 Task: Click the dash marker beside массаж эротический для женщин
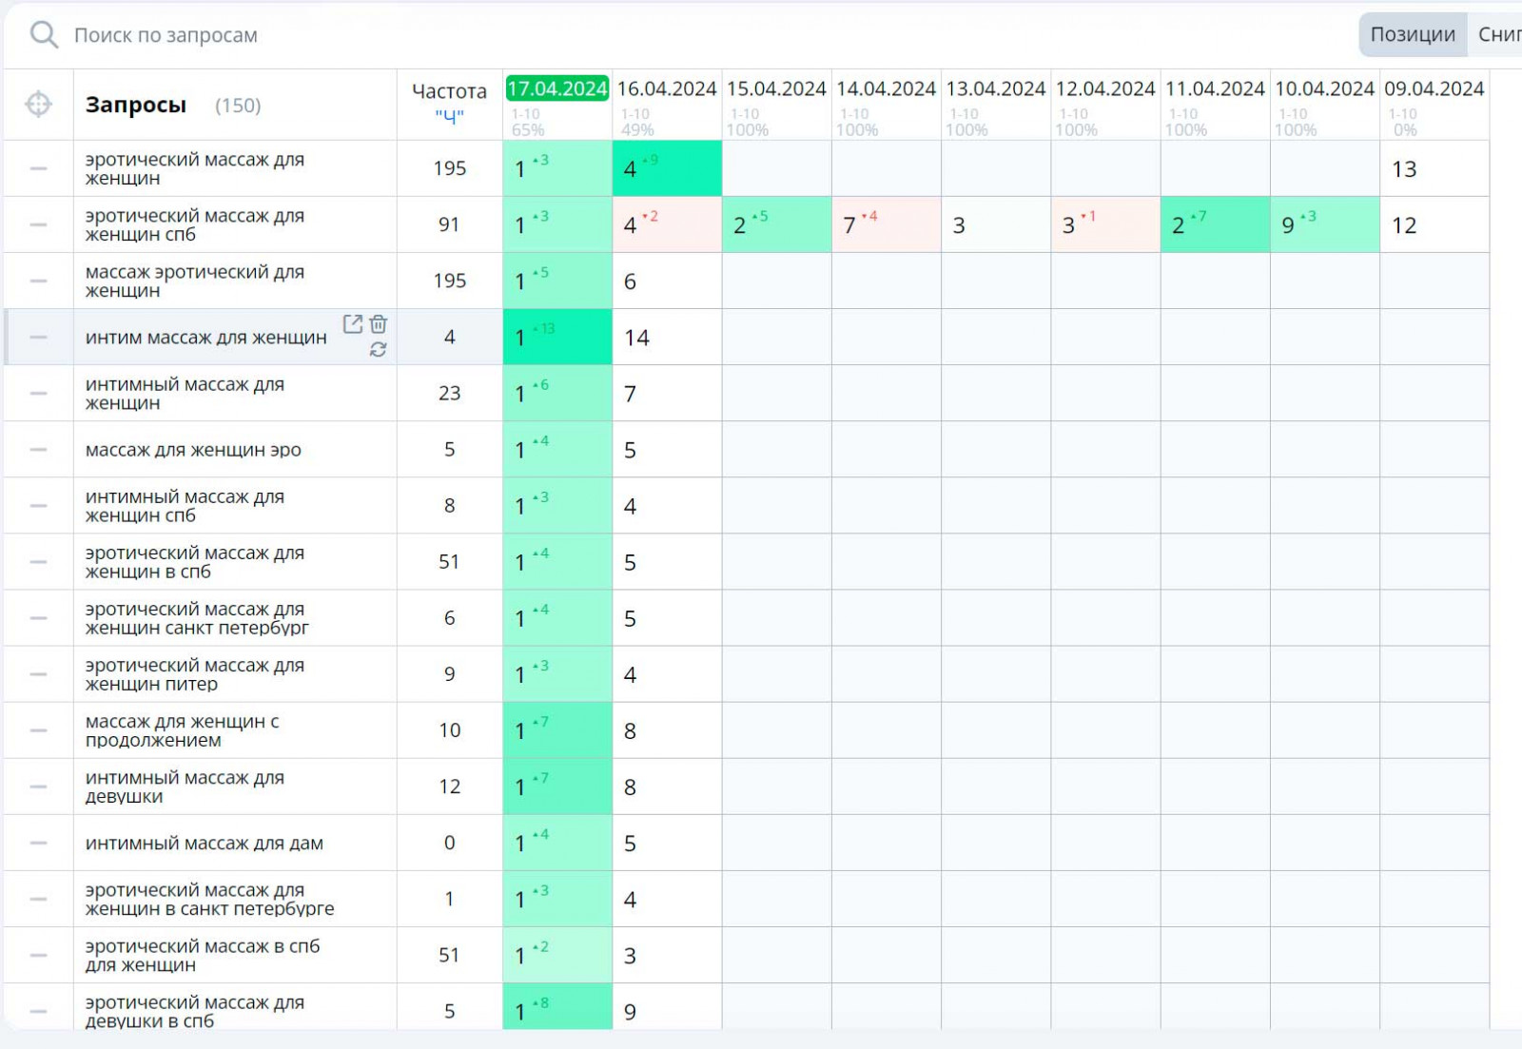tap(38, 281)
